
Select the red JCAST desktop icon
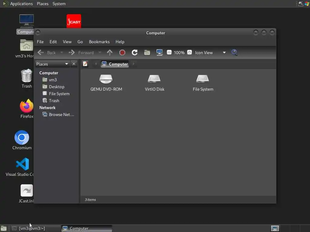click(x=74, y=21)
